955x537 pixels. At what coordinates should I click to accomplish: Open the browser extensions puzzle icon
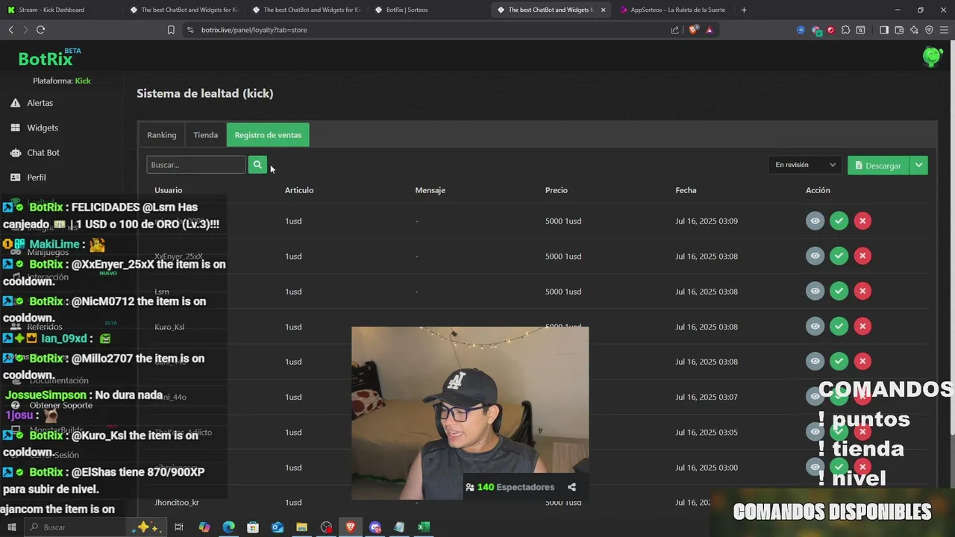pyautogui.click(x=845, y=30)
